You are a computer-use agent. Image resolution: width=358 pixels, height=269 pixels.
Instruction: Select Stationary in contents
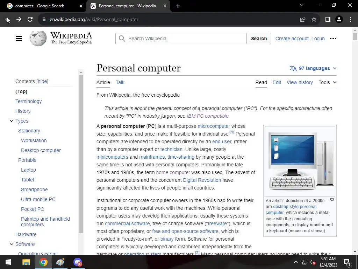point(29,131)
